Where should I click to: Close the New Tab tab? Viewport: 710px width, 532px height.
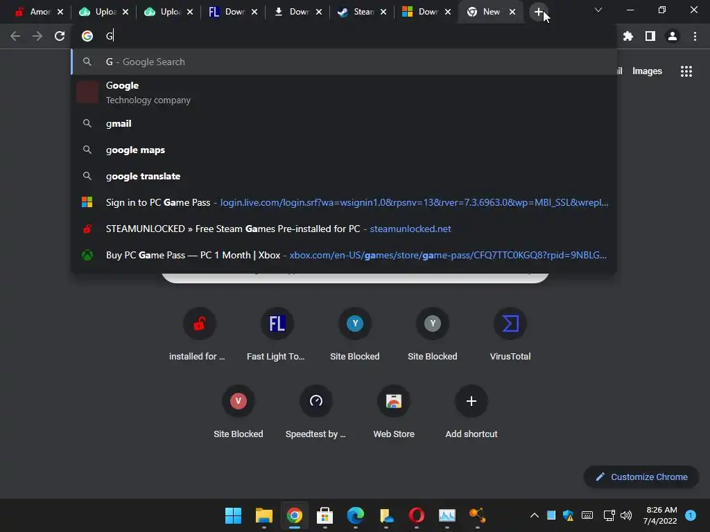(x=512, y=12)
